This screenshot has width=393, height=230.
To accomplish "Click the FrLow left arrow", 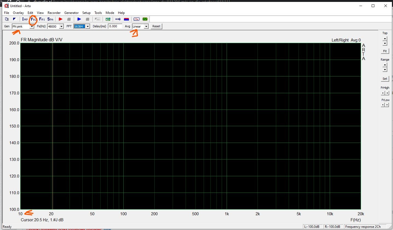I will point(383,105).
